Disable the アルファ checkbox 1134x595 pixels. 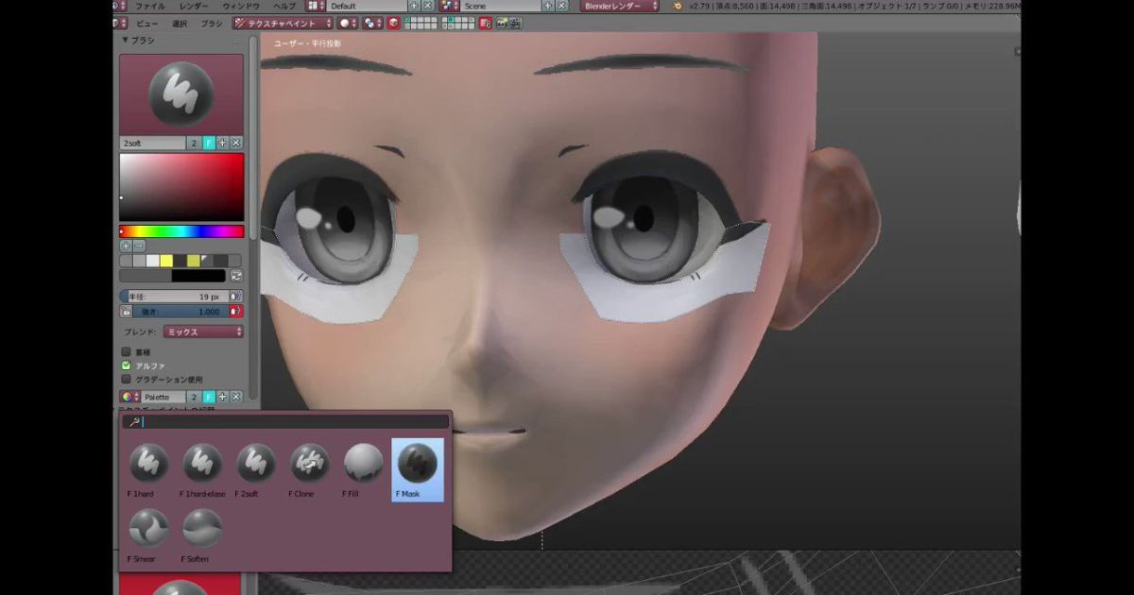pos(126,366)
